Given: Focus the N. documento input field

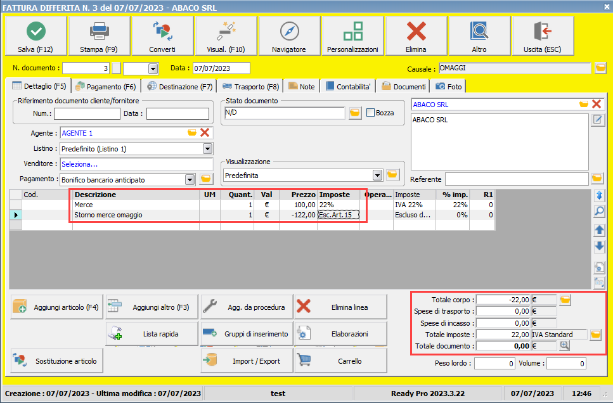Looking at the screenshot, I should click(86, 68).
